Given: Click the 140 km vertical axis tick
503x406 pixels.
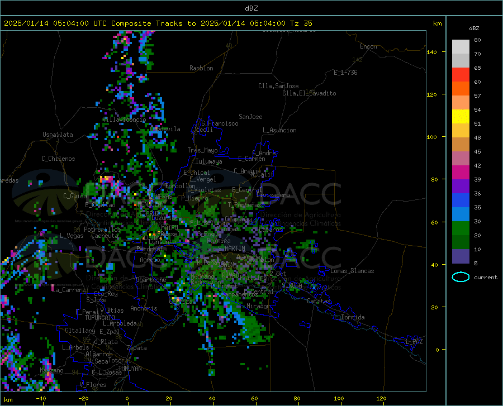Looking at the screenshot, I should point(432,52).
